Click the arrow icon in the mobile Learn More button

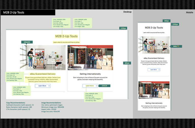pyautogui.click(x=158, y=69)
